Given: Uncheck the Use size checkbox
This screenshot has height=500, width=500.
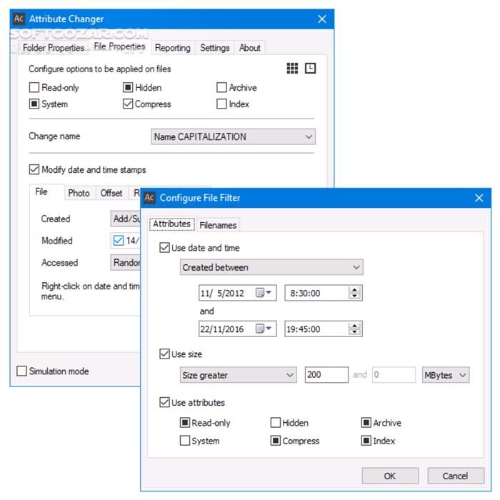Looking at the screenshot, I should [165, 354].
